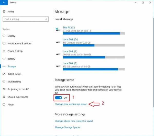Image resolution: width=154 pixels, height=136 pixels.
Task: Open Local Disk (D:) storage usage
Action: tap(70, 40)
